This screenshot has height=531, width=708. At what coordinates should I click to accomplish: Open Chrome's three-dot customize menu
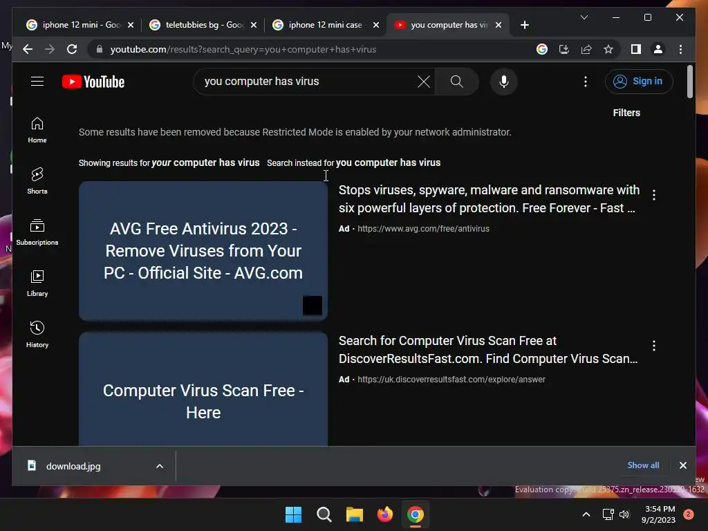point(680,49)
